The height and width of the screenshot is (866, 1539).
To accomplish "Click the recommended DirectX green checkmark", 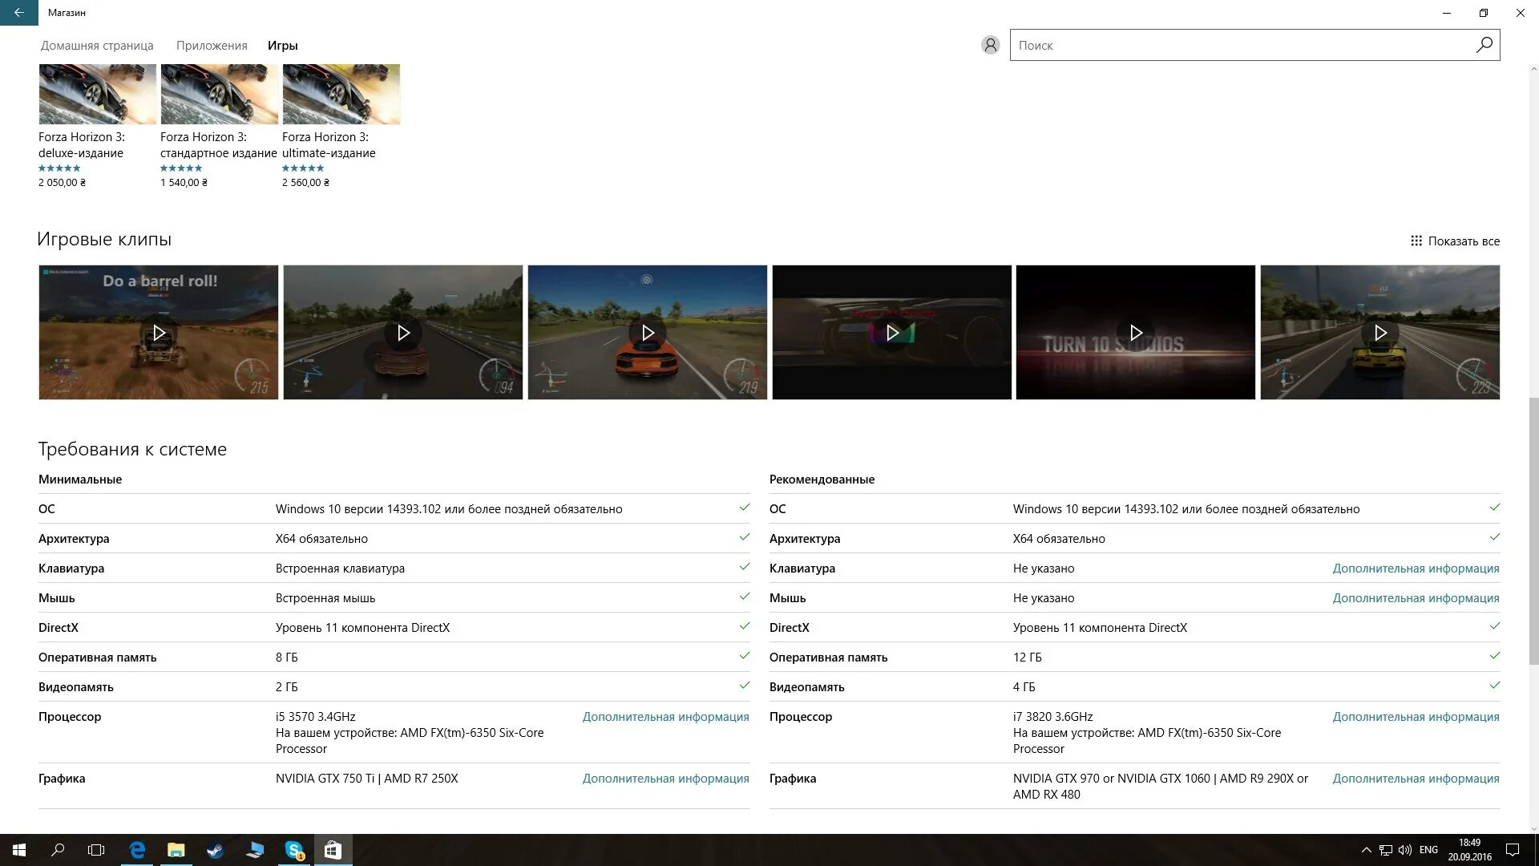I will [x=1495, y=626].
